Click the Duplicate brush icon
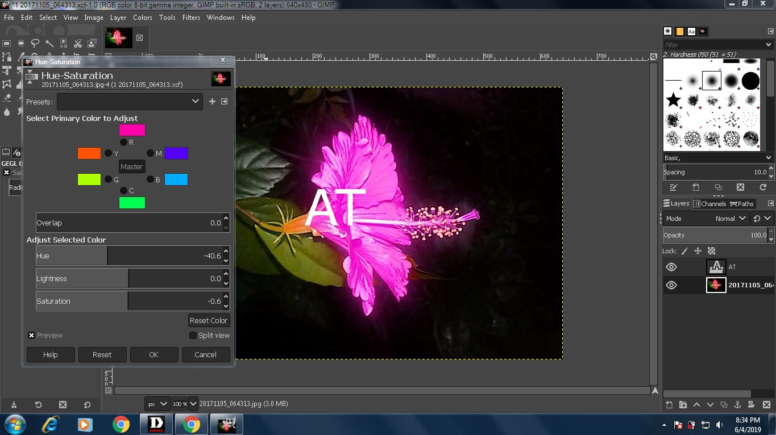Viewport: 776px width, 435px height. (x=718, y=187)
